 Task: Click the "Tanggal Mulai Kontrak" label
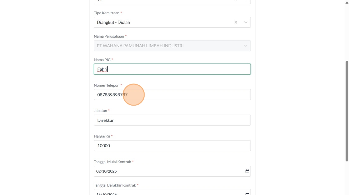pyautogui.click(x=112, y=162)
